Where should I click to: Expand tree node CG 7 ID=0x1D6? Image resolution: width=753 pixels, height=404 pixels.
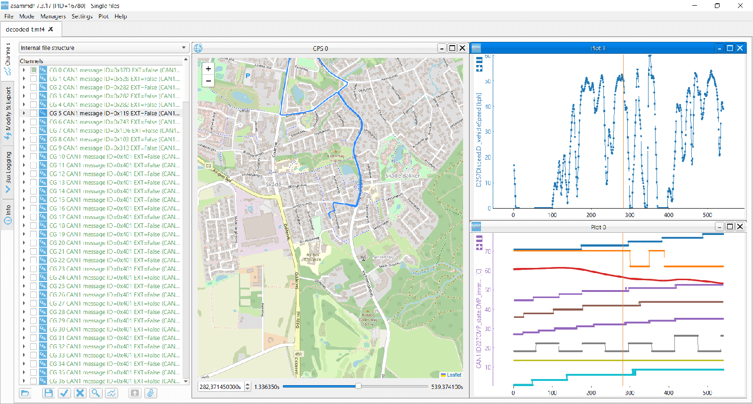24,130
